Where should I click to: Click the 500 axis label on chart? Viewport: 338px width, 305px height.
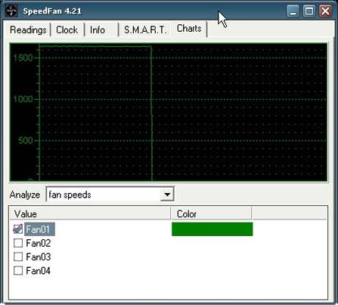click(25, 140)
